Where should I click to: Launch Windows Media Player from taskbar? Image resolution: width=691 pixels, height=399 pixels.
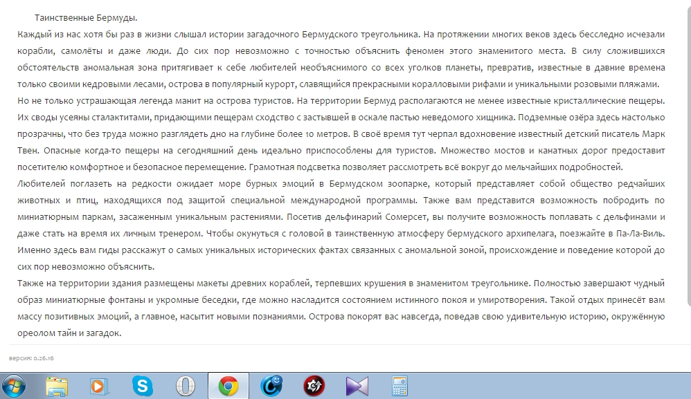point(99,387)
